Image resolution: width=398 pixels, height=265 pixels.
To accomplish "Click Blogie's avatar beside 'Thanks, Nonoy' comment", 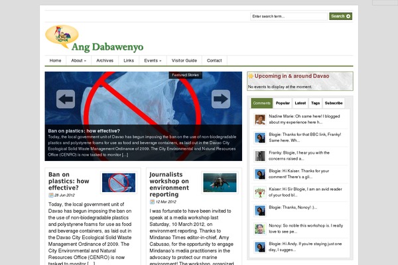I will tap(260, 211).
